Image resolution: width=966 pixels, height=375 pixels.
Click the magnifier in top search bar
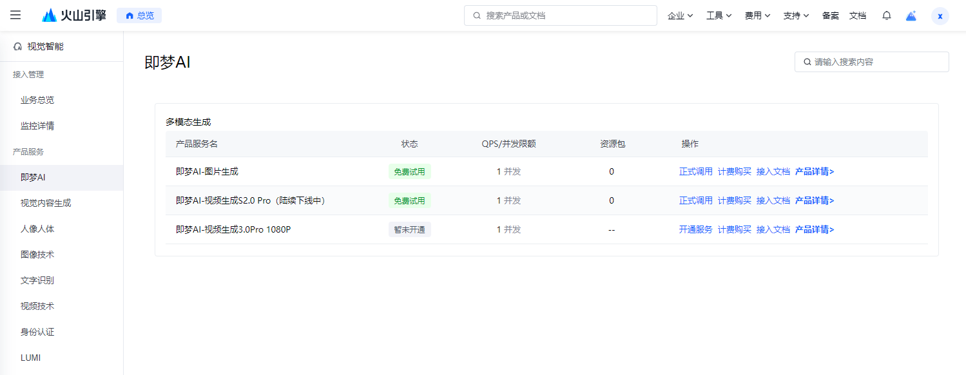click(x=477, y=15)
